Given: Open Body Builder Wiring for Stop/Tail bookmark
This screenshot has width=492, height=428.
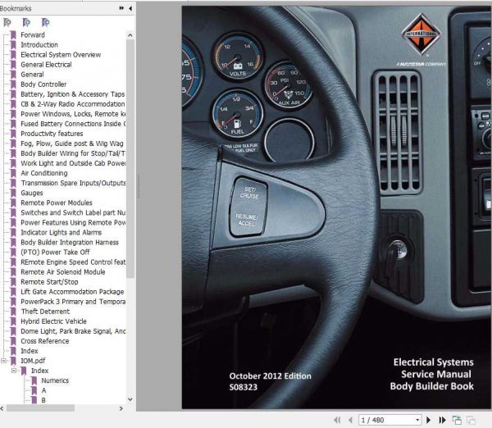Looking at the screenshot, I should (73, 153).
